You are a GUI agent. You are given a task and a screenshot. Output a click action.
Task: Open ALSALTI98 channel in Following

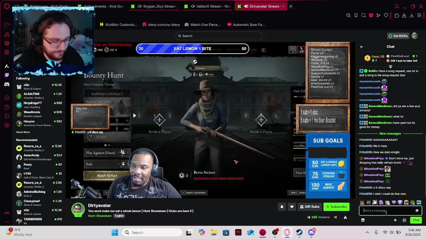(x=39, y=96)
